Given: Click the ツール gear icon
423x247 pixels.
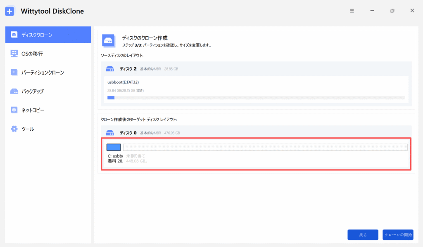Looking at the screenshot, I should (x=14, y=129).
